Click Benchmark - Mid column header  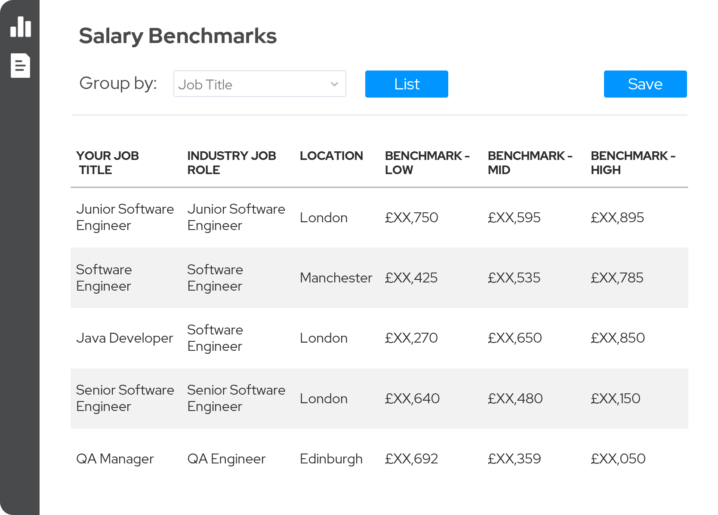(x=530, y=162)
